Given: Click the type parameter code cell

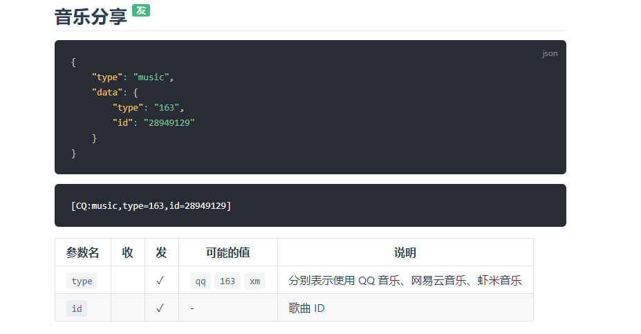Looking at the screenshot, I should pos(82,281).
